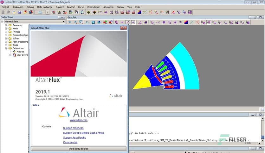Click the rotate arc icon in Graphic toolbar
The width and height of the screenshot is (265, 153).
coord(152,22)
